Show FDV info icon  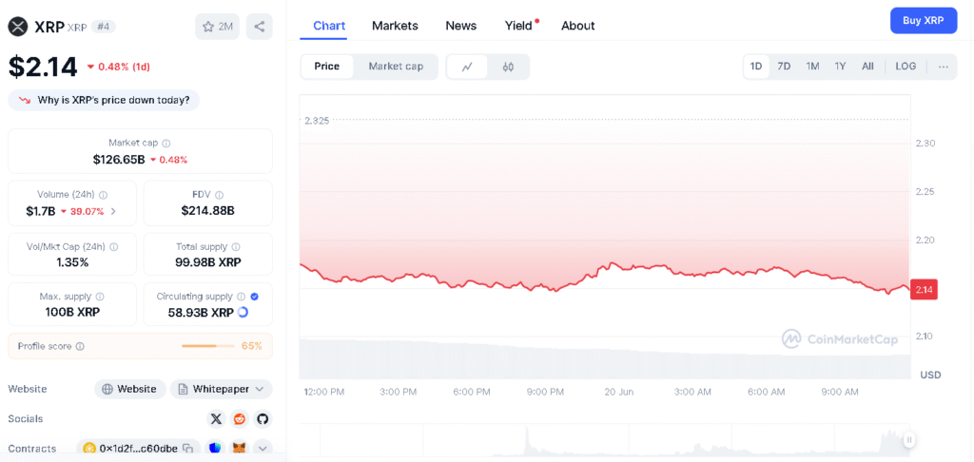pyautogui.click(x=220, y=195)
